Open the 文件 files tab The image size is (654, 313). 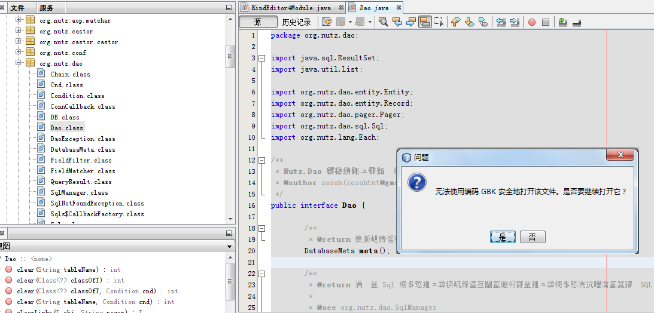17,8
